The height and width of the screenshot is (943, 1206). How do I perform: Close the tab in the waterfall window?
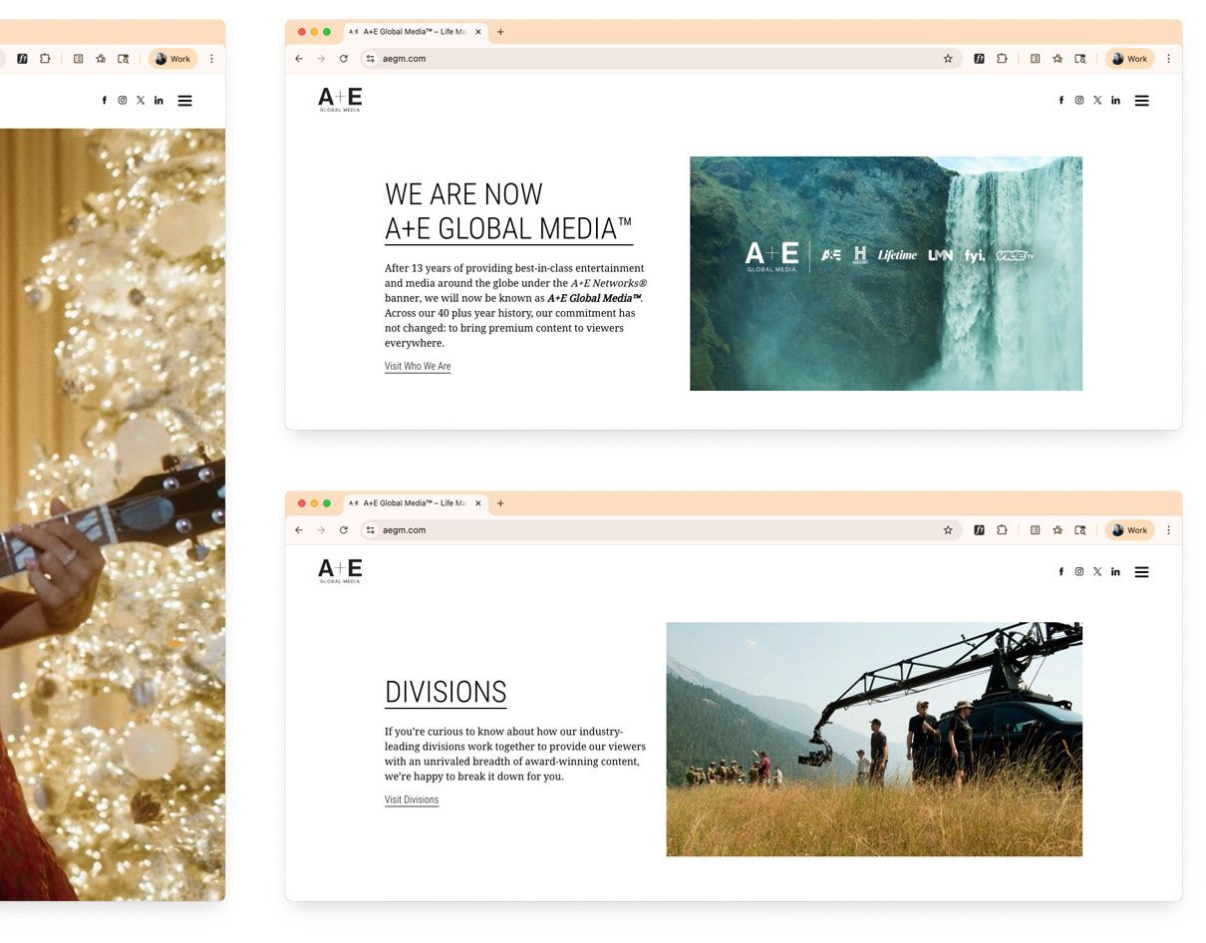478,32
